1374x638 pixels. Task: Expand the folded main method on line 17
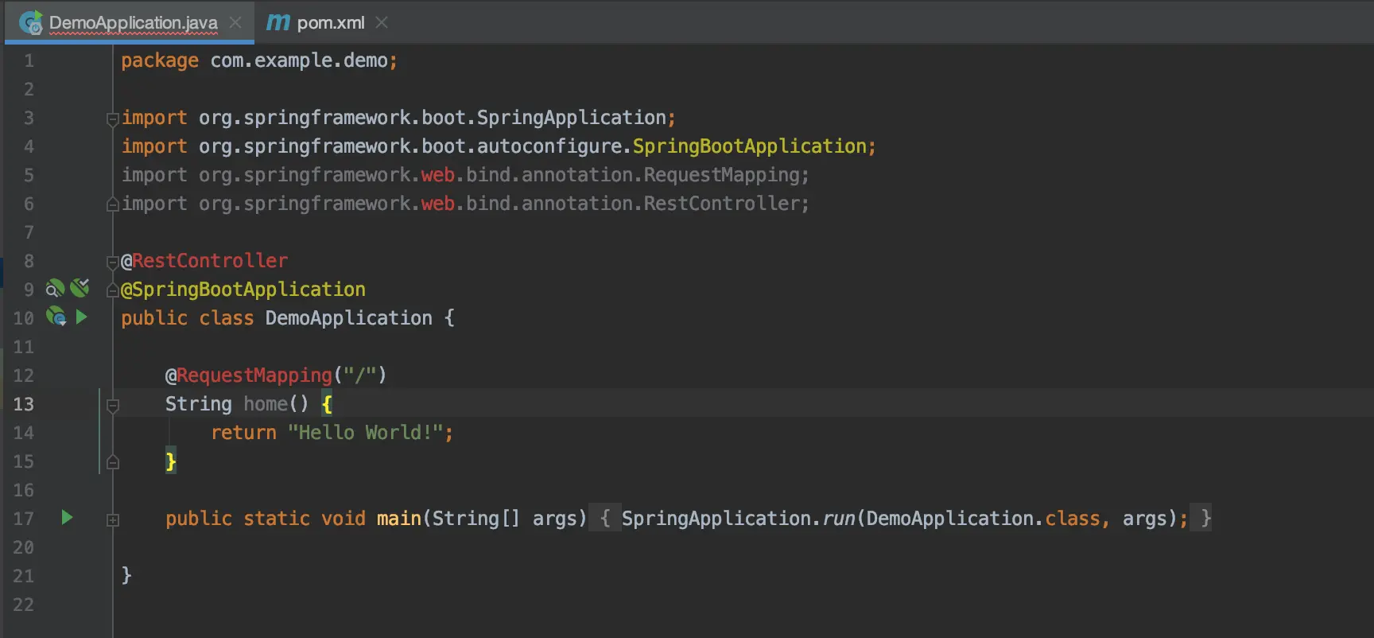point(113,519)
